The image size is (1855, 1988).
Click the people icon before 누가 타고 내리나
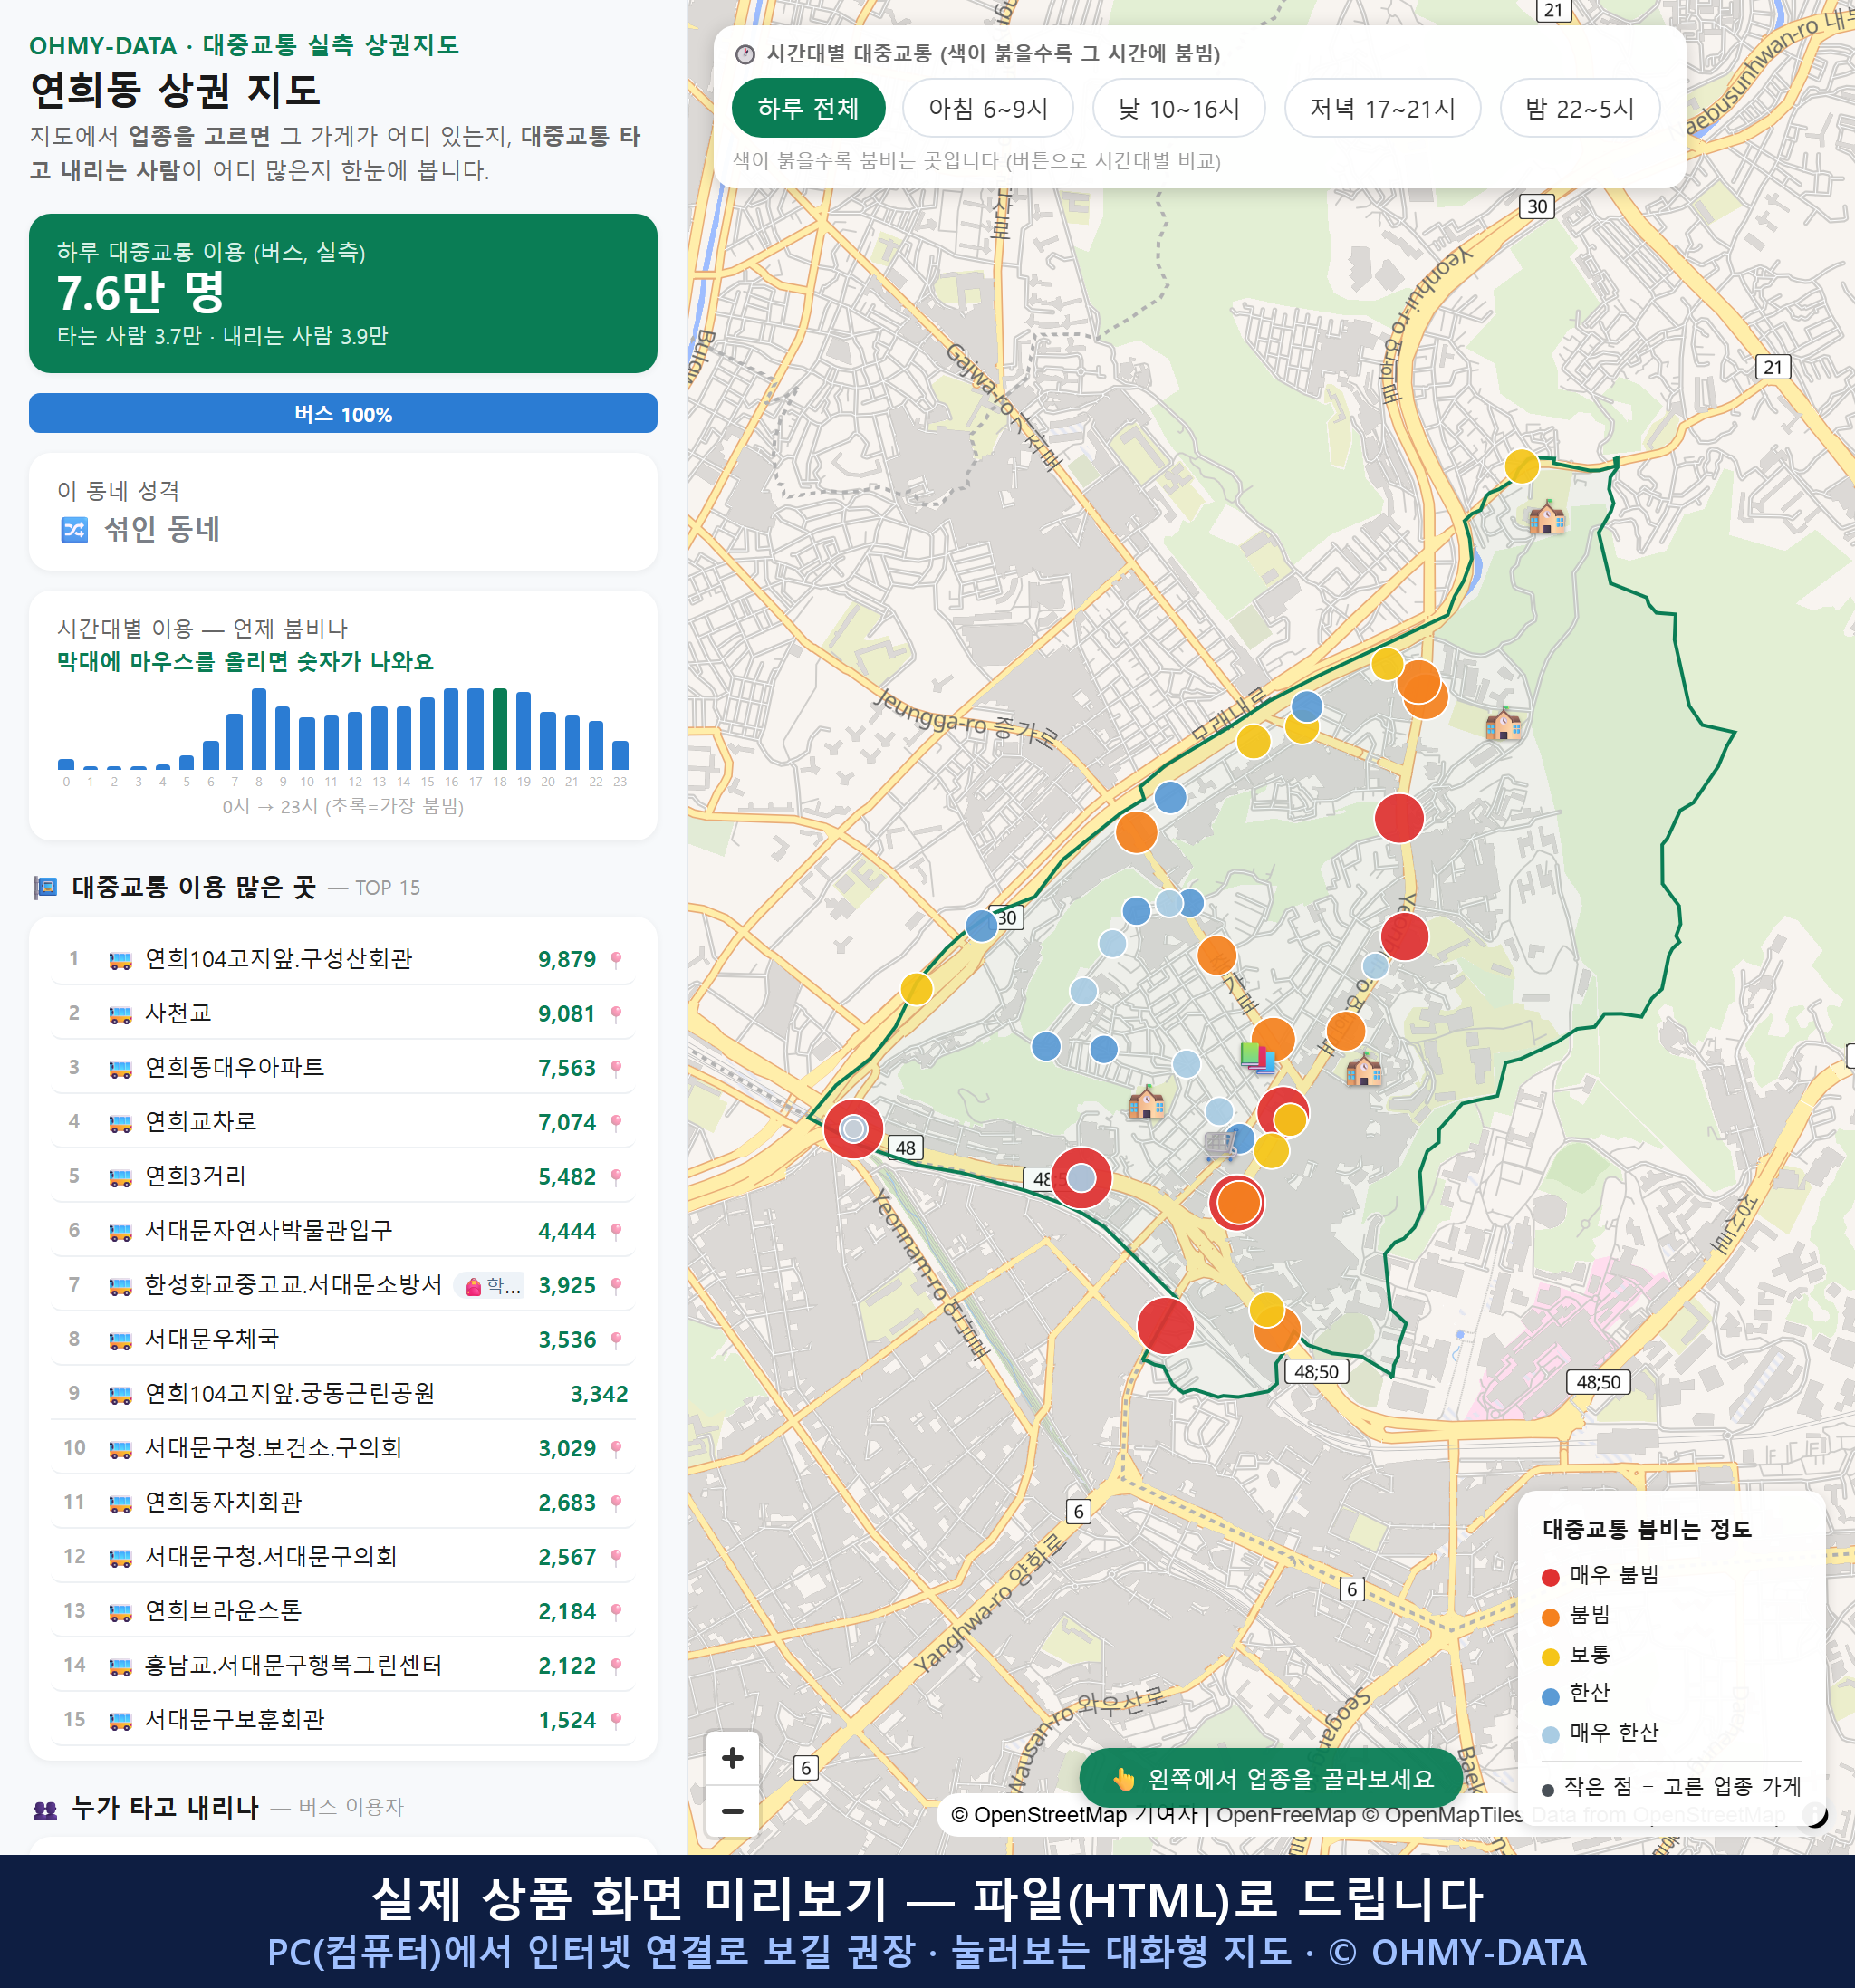click(x=46, y=1808)
